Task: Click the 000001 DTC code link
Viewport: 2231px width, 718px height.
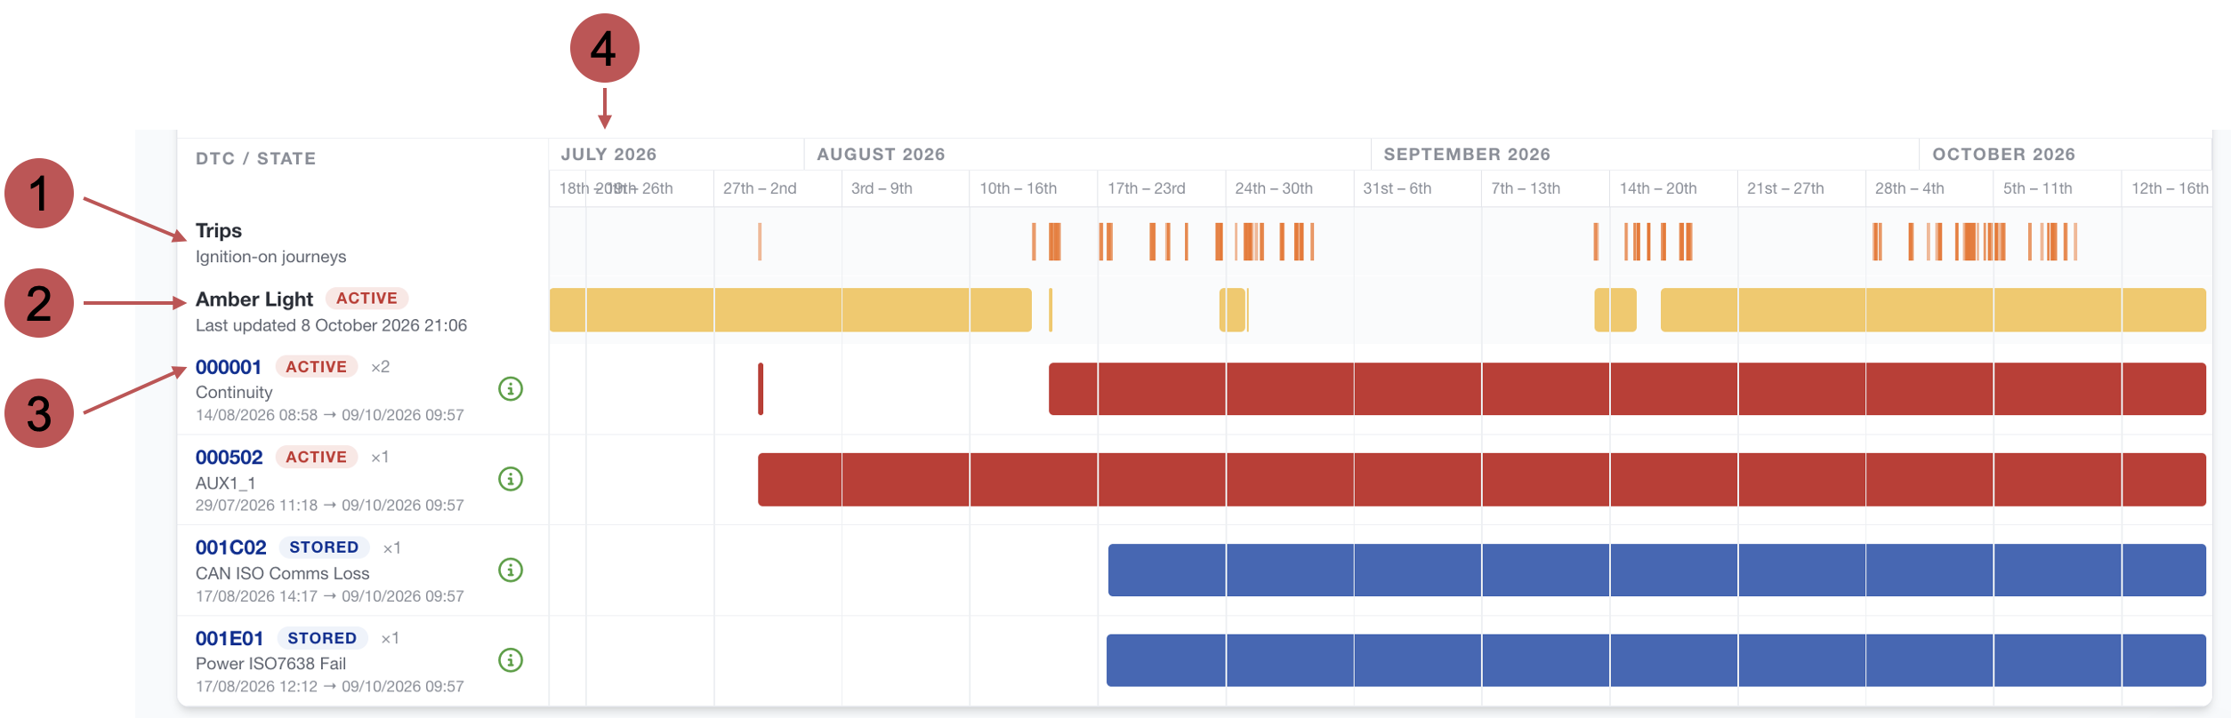Action: pyautogui.click(x=229, y=367)
